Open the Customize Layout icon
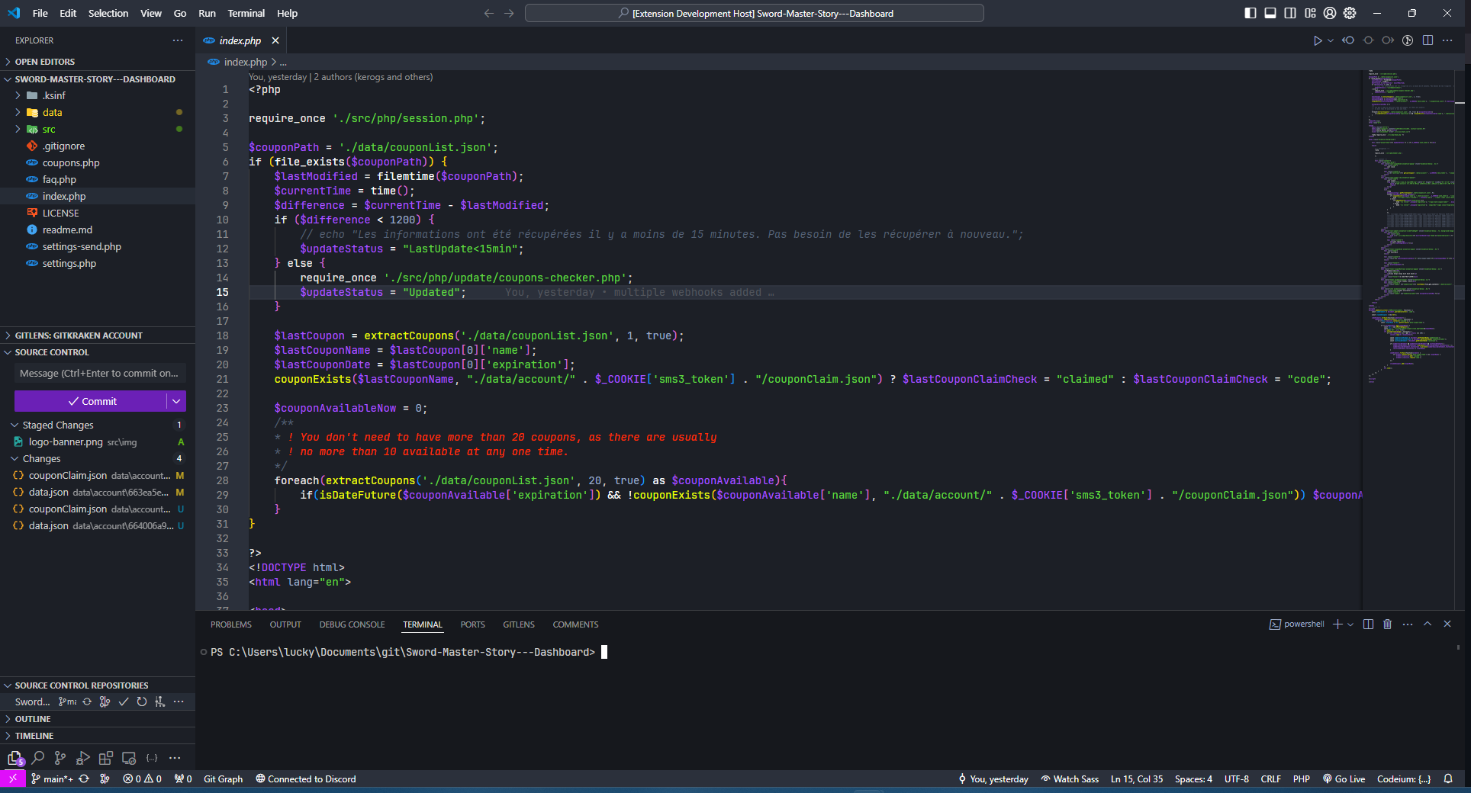1471x793 pixels. (1310, 13)
